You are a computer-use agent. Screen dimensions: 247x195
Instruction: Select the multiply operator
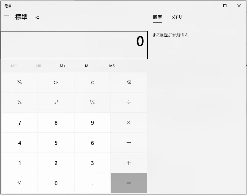pos(129,123)
